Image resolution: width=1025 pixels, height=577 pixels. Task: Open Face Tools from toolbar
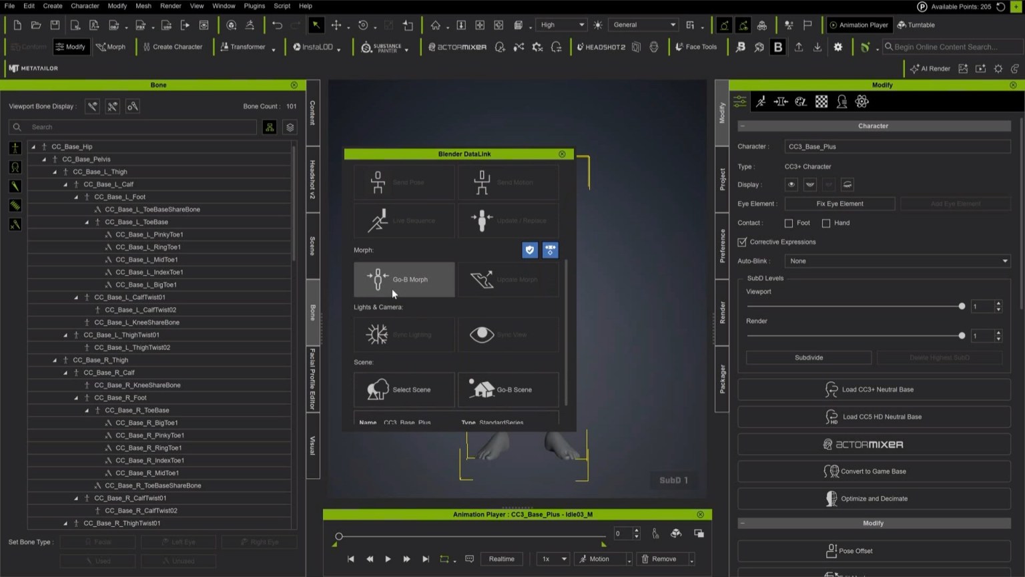coord(696,47)
